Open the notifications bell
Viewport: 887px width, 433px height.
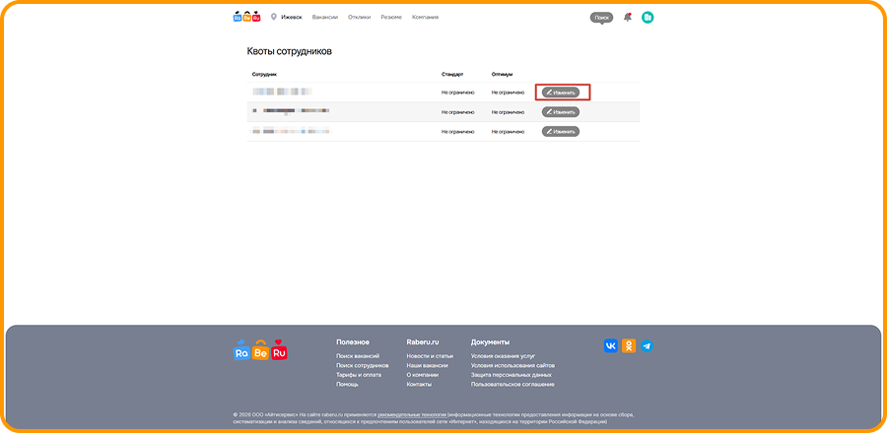point(627,17)
